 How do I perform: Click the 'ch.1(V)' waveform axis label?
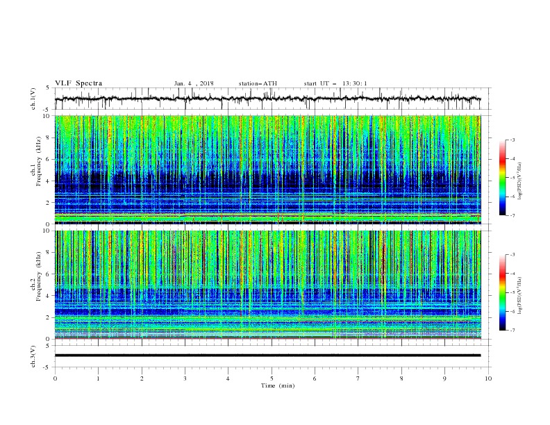click(33, 99)
